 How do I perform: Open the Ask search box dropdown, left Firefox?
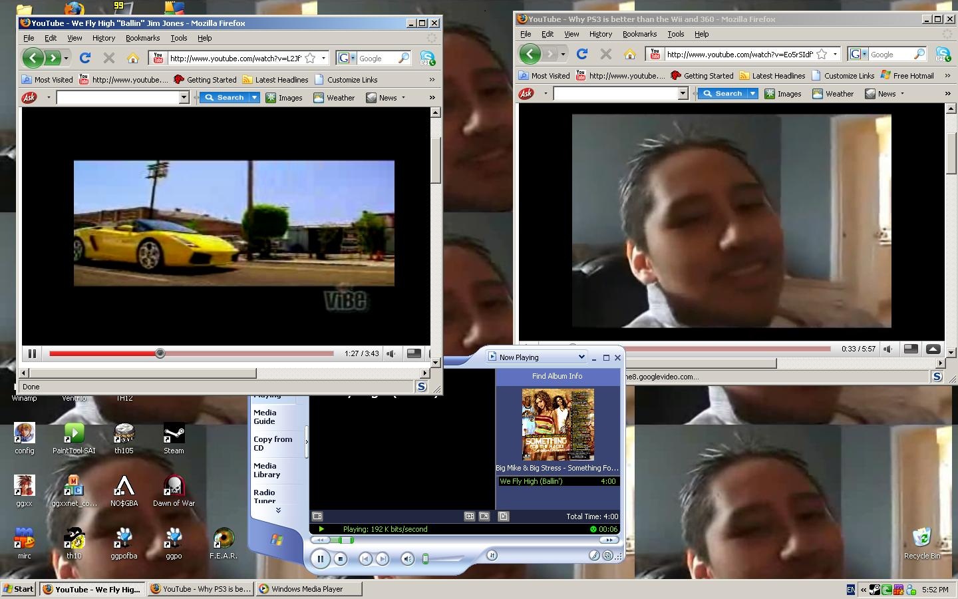tap(184, 98)
